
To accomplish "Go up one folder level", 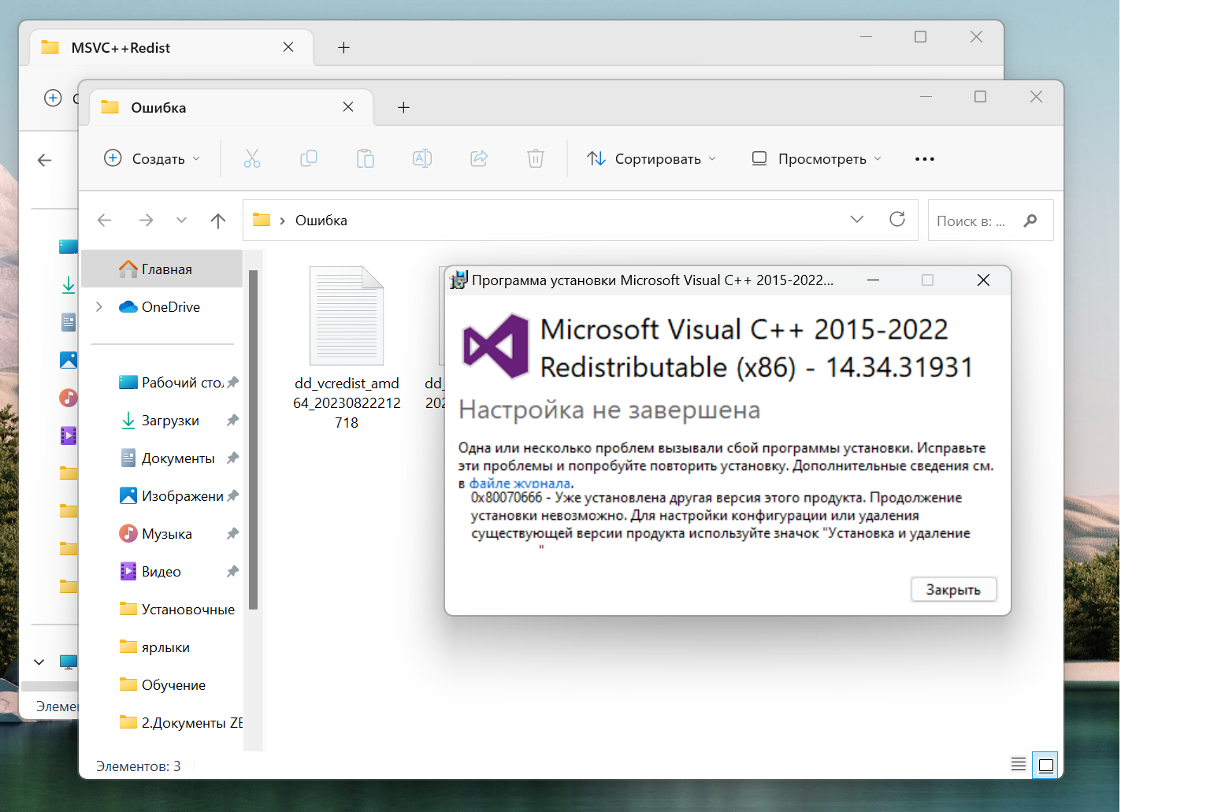I will coord(218,221).
